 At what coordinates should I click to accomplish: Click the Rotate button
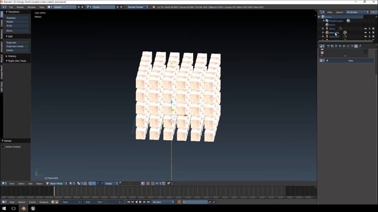pos(17,22)
